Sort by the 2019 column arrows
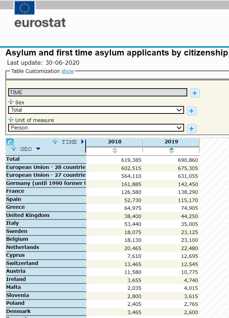 pos(172,150)
